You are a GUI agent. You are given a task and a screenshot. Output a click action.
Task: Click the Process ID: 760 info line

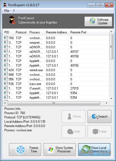click(x=15, y=113)
